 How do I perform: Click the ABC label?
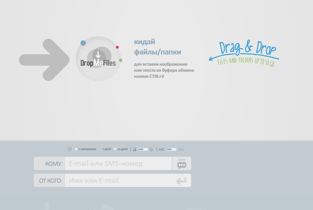[x=162, y=149]
